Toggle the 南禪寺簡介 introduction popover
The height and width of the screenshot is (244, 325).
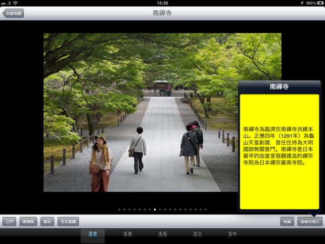pos(309,221)
